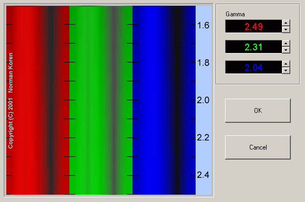Click the red gamma field showing 2.49
This screenshot has height=202, width=305.
pyautogui.click(x=253, y=26)
